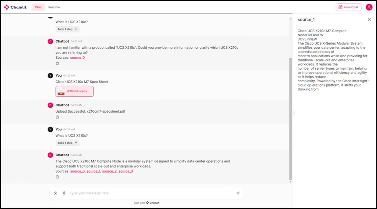Start a New Chat

click(x=348, y=7)
